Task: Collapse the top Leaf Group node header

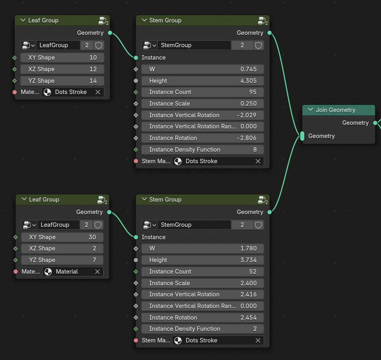Action: pyautogui.click(x=22, y=20)
